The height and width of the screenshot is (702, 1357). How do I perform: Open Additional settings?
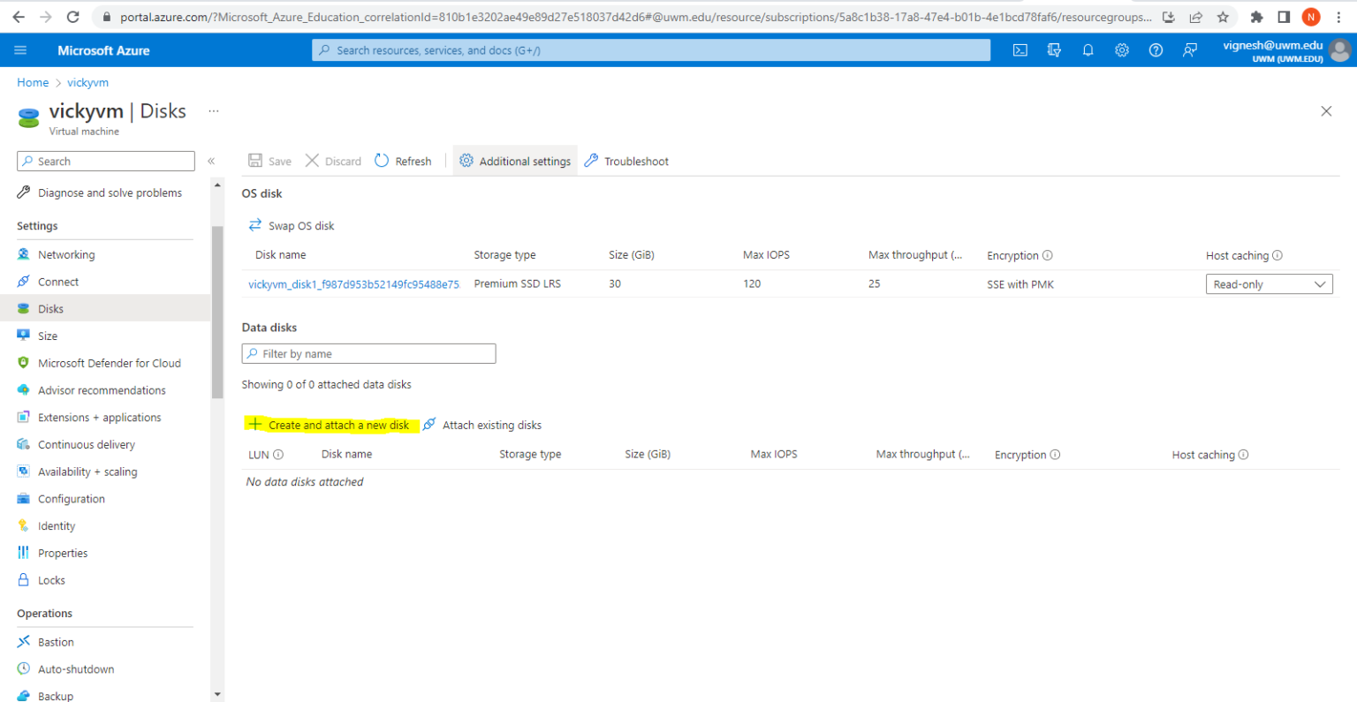pos(515,161)
